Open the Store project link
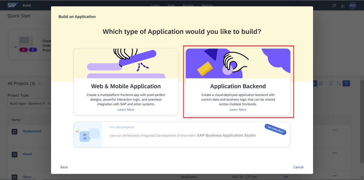364x180 pixels. [x=27, y=177]
